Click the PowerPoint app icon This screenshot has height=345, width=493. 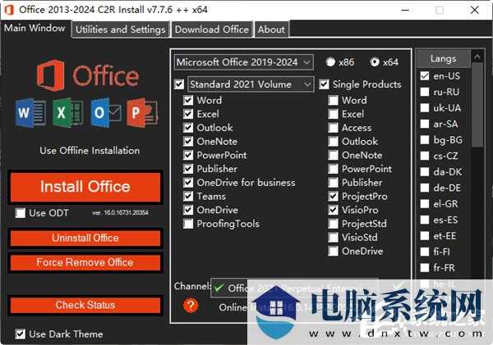click(x=142, y=112)
